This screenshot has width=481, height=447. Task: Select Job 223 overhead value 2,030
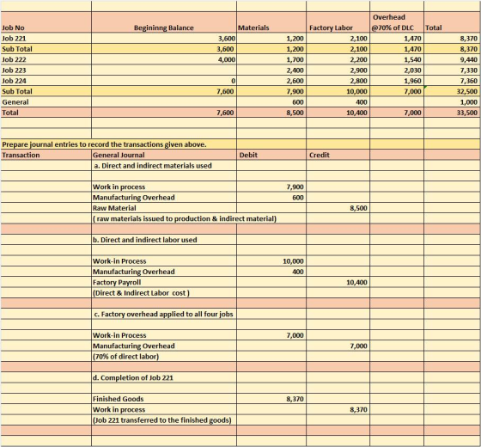tap(397, 70)
